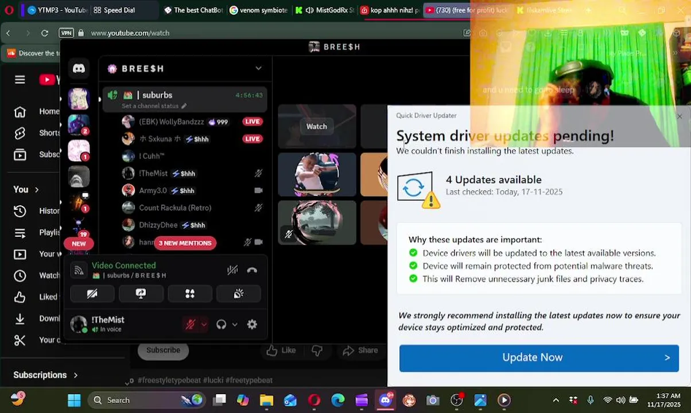The width and height of the screenshot is (691, 413).
Task: Open output device options arrow beside headphones
Action: coord(235,325)
